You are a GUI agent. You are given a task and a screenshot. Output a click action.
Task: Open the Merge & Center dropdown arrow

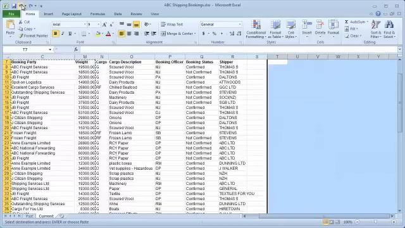coord(195,34)
